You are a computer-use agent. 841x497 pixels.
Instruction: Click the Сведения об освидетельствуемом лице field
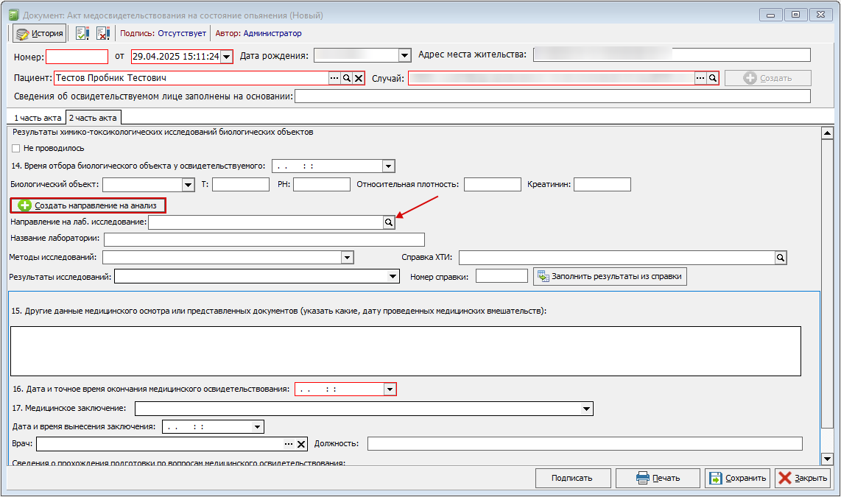(x=552, y=96)
